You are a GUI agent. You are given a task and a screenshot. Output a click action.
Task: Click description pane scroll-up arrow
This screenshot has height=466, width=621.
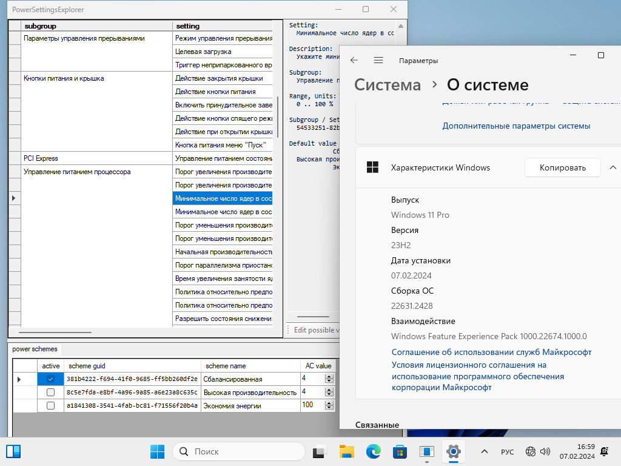click(x=401, y=26)
